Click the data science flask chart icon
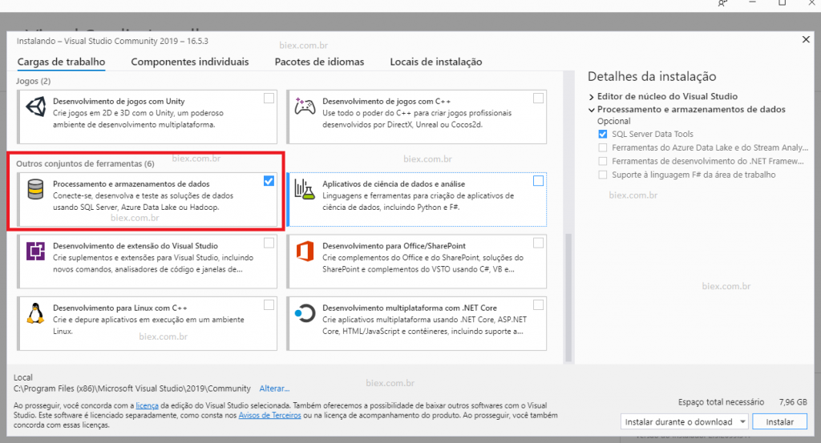This screenshot has height=443, width=821. pos(304,189)
